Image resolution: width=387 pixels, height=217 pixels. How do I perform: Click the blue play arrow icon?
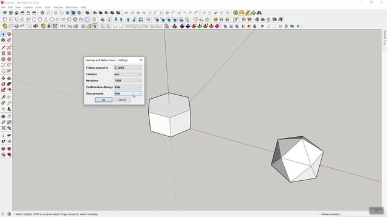point(262,26)
